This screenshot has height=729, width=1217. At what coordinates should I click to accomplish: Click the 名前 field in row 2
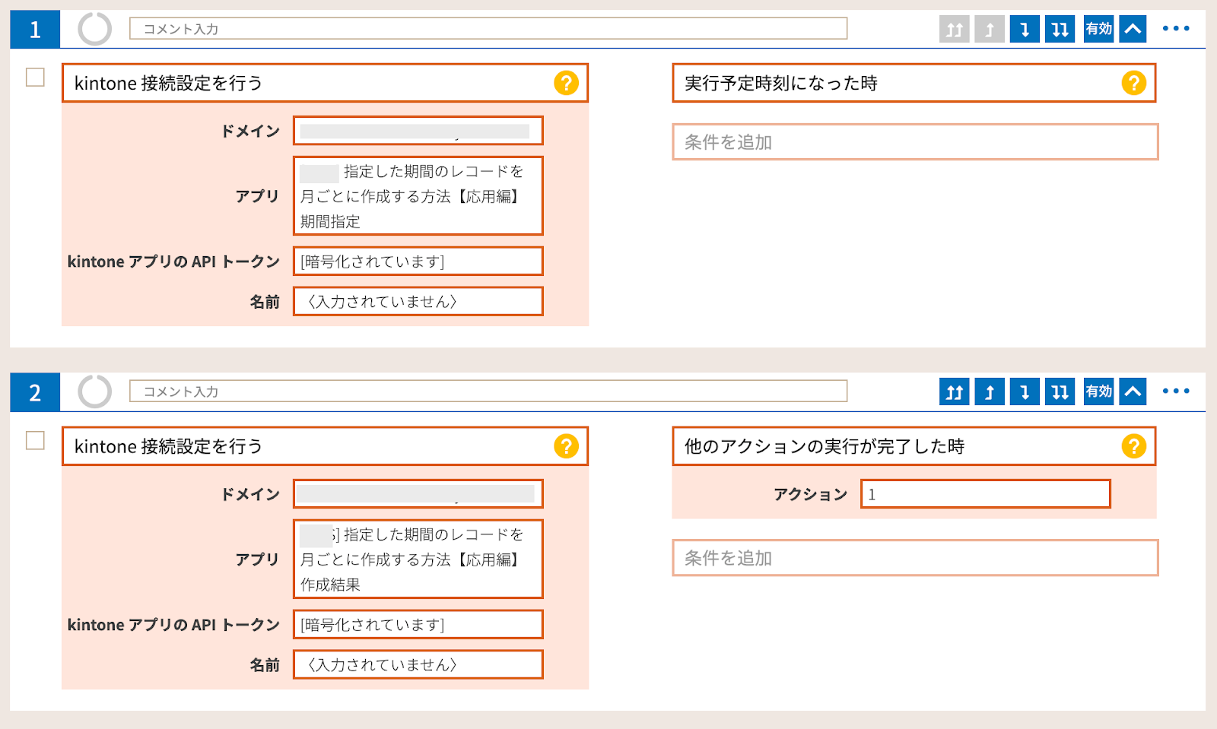click(x=418, y=665)
